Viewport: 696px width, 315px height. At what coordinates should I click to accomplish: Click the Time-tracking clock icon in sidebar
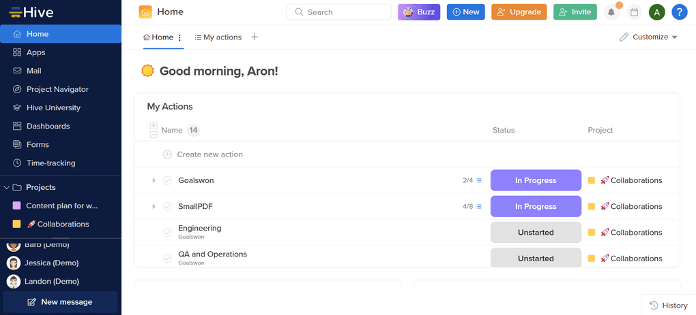(18, 163)
